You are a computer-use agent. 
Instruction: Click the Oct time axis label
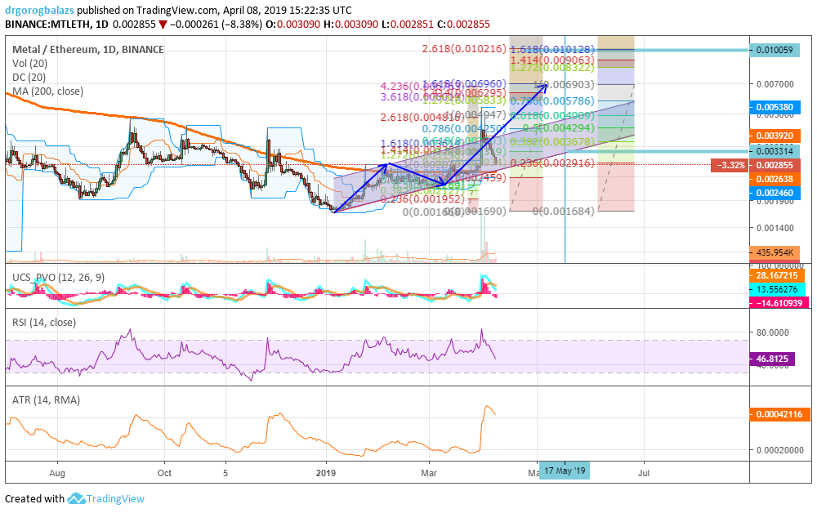click(164, 473)
